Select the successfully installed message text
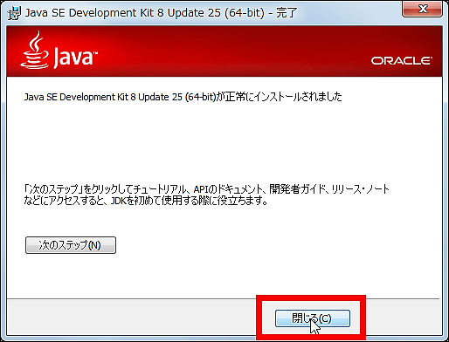The width and height of the screenshot is (449, 342). (x=183, y=97)
